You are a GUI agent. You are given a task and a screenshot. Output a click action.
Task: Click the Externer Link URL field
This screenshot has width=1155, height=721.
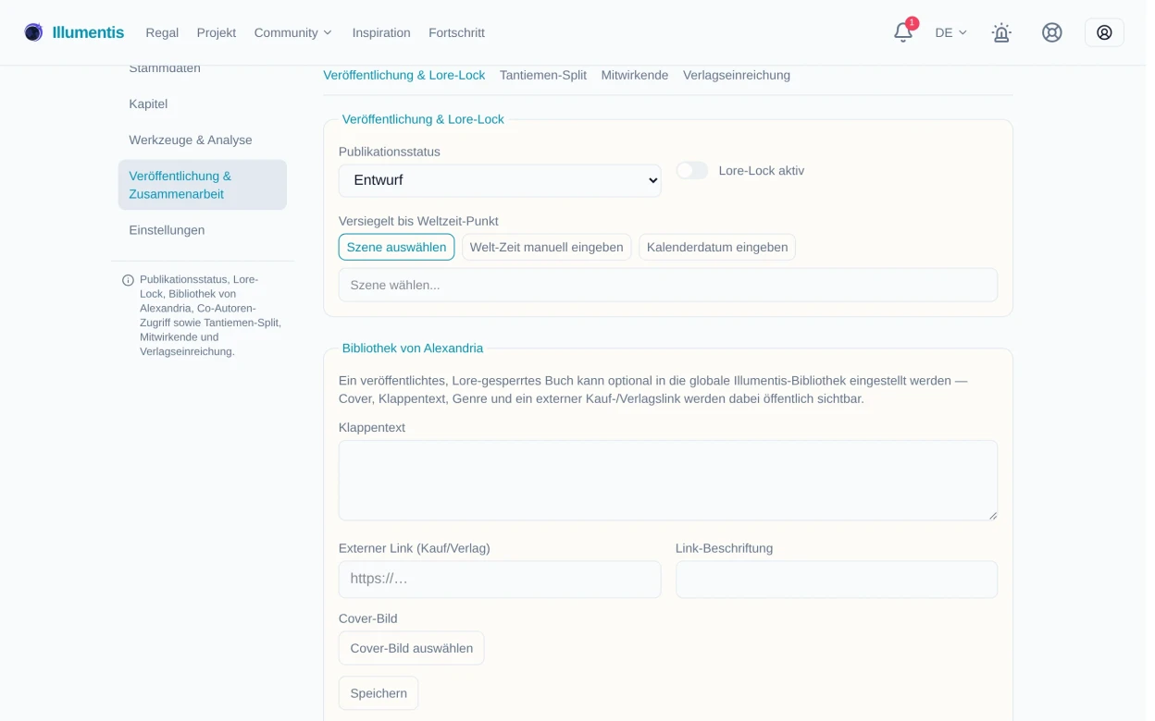coord(500,579)
